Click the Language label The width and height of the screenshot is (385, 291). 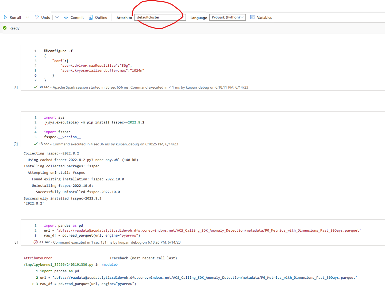coord(199,18)
